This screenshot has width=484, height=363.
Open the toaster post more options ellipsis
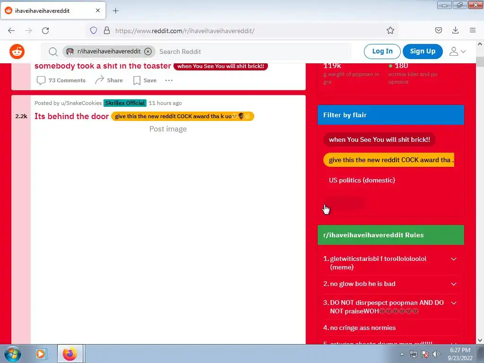tap(169, 80)
